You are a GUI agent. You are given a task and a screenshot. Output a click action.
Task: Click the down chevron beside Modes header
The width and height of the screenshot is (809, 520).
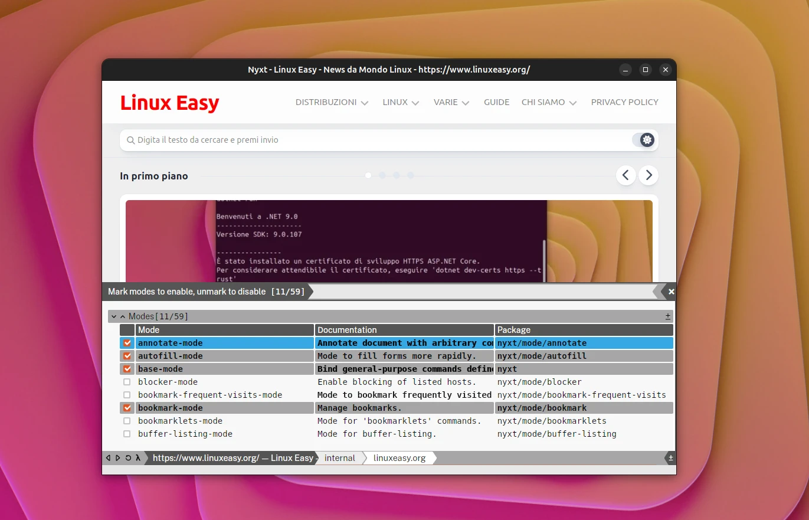114,317
